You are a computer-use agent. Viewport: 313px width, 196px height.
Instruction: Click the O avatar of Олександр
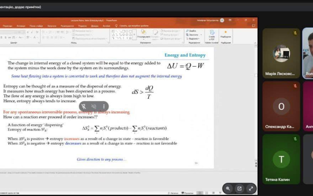point(281,106)
